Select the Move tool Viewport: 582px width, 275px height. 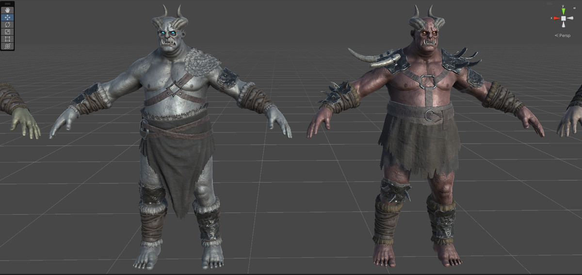[8, 17]
